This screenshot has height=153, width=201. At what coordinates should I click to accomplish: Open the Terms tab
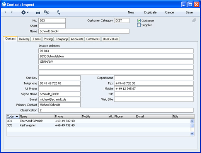[x=37, y=39]
